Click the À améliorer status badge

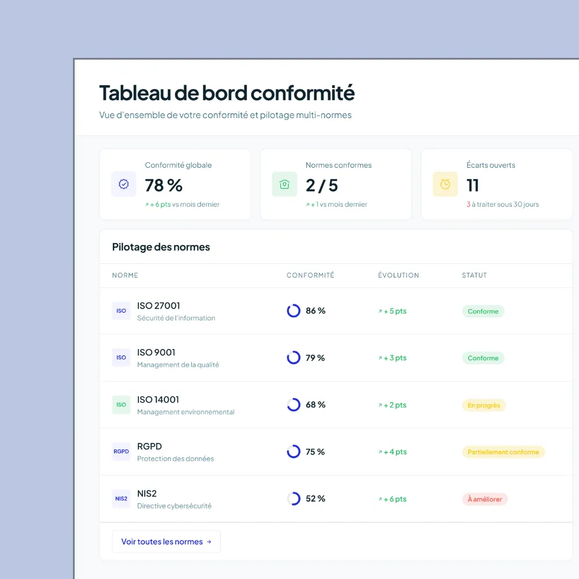click(x=485, y=499)
